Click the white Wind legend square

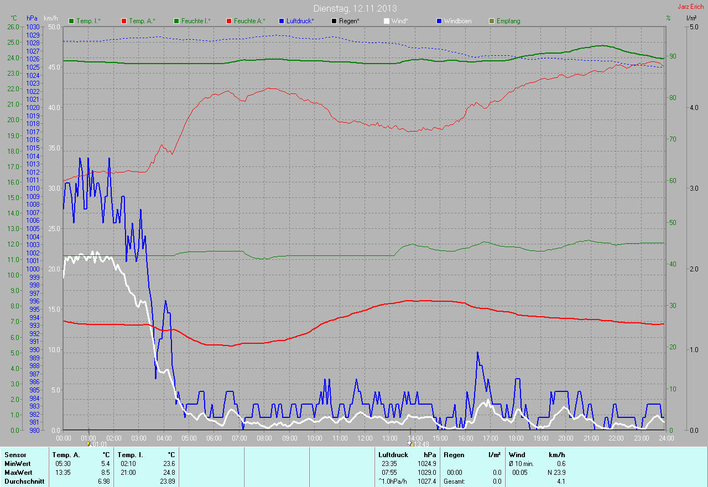pos(387,21)
